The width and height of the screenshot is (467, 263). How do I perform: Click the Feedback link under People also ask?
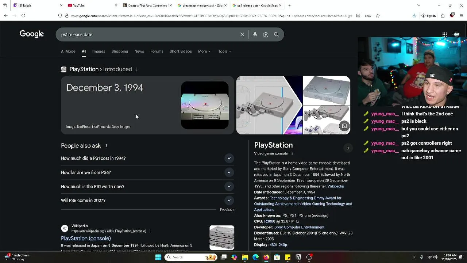click(227, 210)
